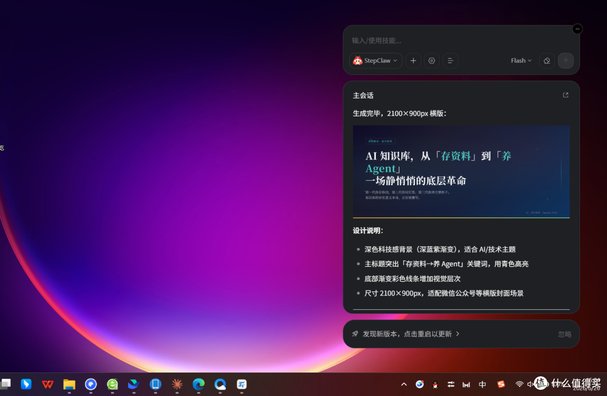This screenshot has height=396, width=607.
Task: Open the blue phone app taskbar icon
Action: tap(155, 384)
